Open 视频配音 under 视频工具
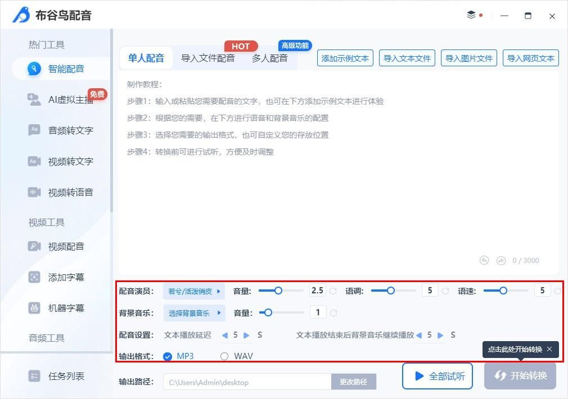568x399 pixels. point(56,247)
